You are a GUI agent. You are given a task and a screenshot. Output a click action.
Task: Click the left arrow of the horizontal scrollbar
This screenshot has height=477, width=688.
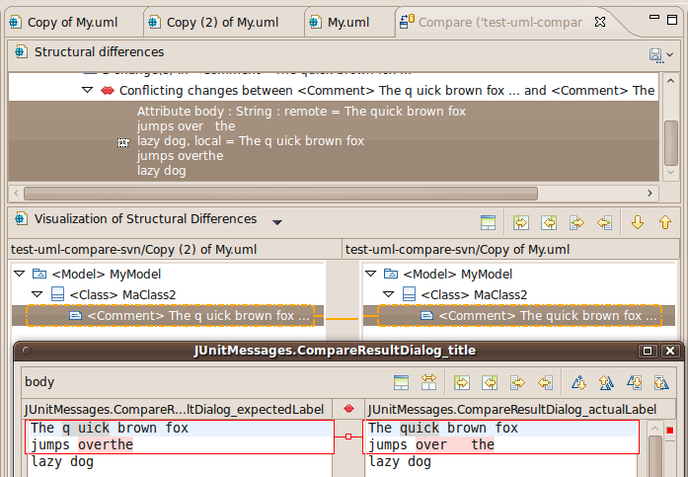[x=16, y=194]
